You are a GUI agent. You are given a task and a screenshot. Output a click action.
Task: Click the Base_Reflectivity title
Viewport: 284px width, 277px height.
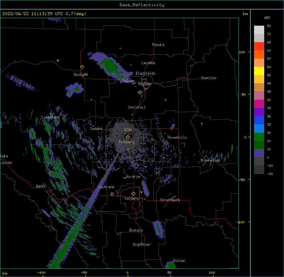click(x=142, y=5)
